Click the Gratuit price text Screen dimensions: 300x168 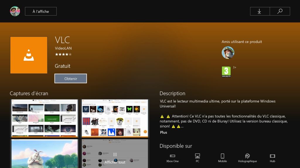pos(62,66)
